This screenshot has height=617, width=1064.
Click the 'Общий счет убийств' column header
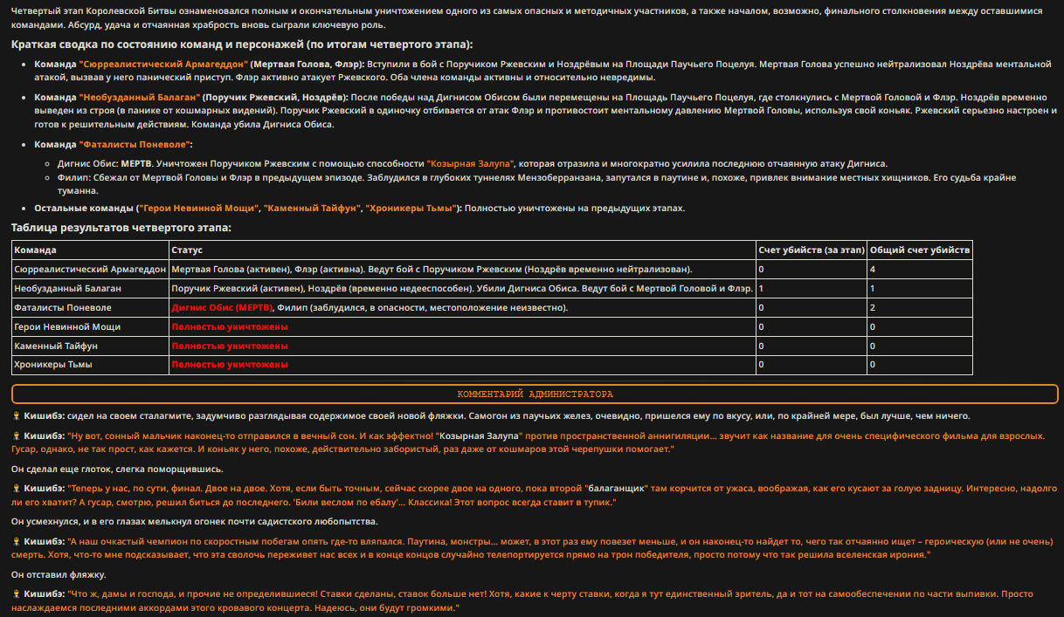[920, 250]
